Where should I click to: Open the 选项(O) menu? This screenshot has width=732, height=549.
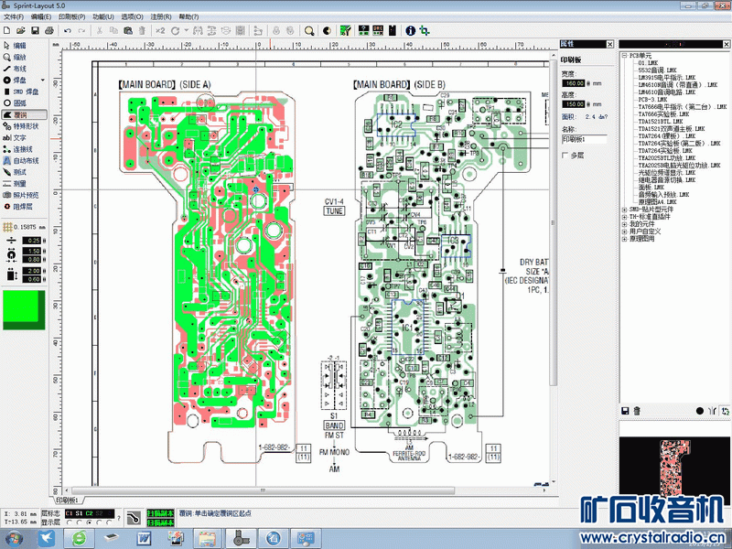tap(132, 16)
